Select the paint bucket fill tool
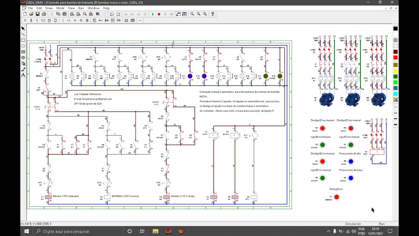 click(x=23, y=64)
